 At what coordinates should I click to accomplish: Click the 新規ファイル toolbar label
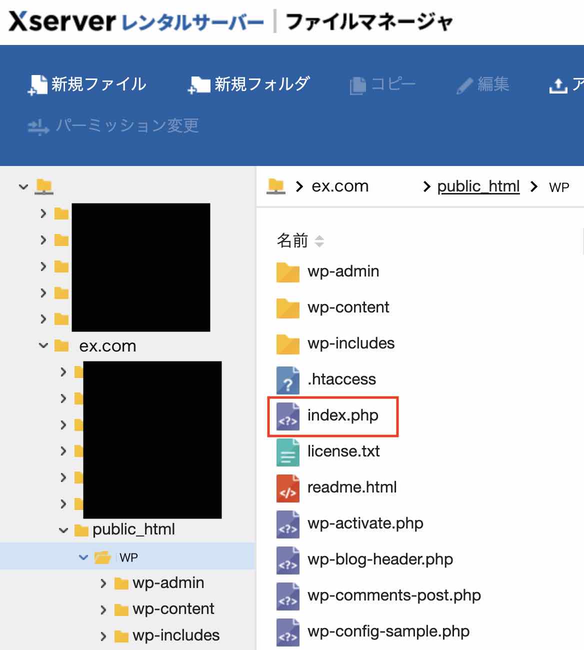point(99,84)
